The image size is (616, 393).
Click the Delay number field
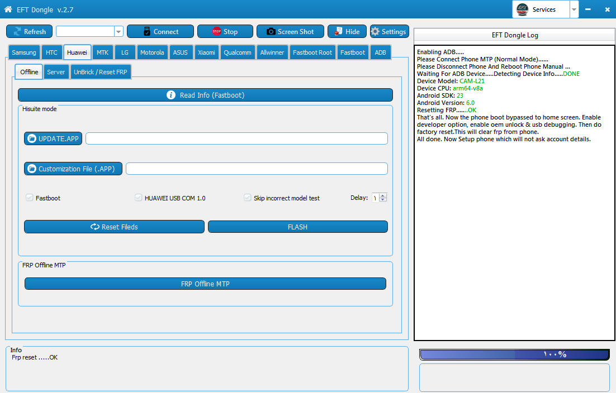click(376, 198)
